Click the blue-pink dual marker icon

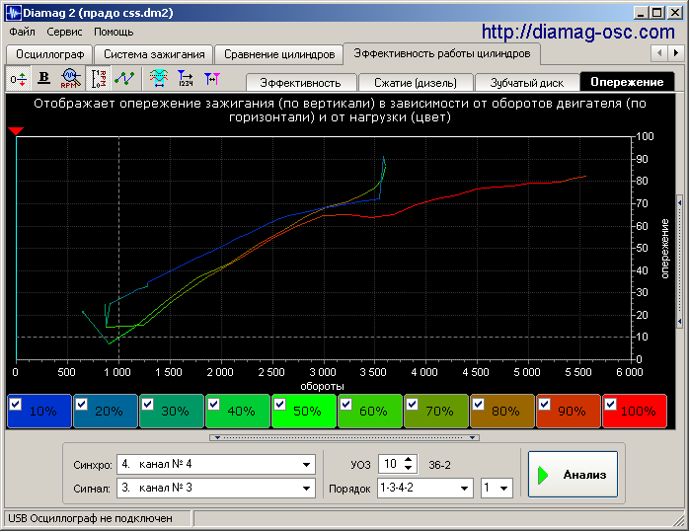coord(212,78)
